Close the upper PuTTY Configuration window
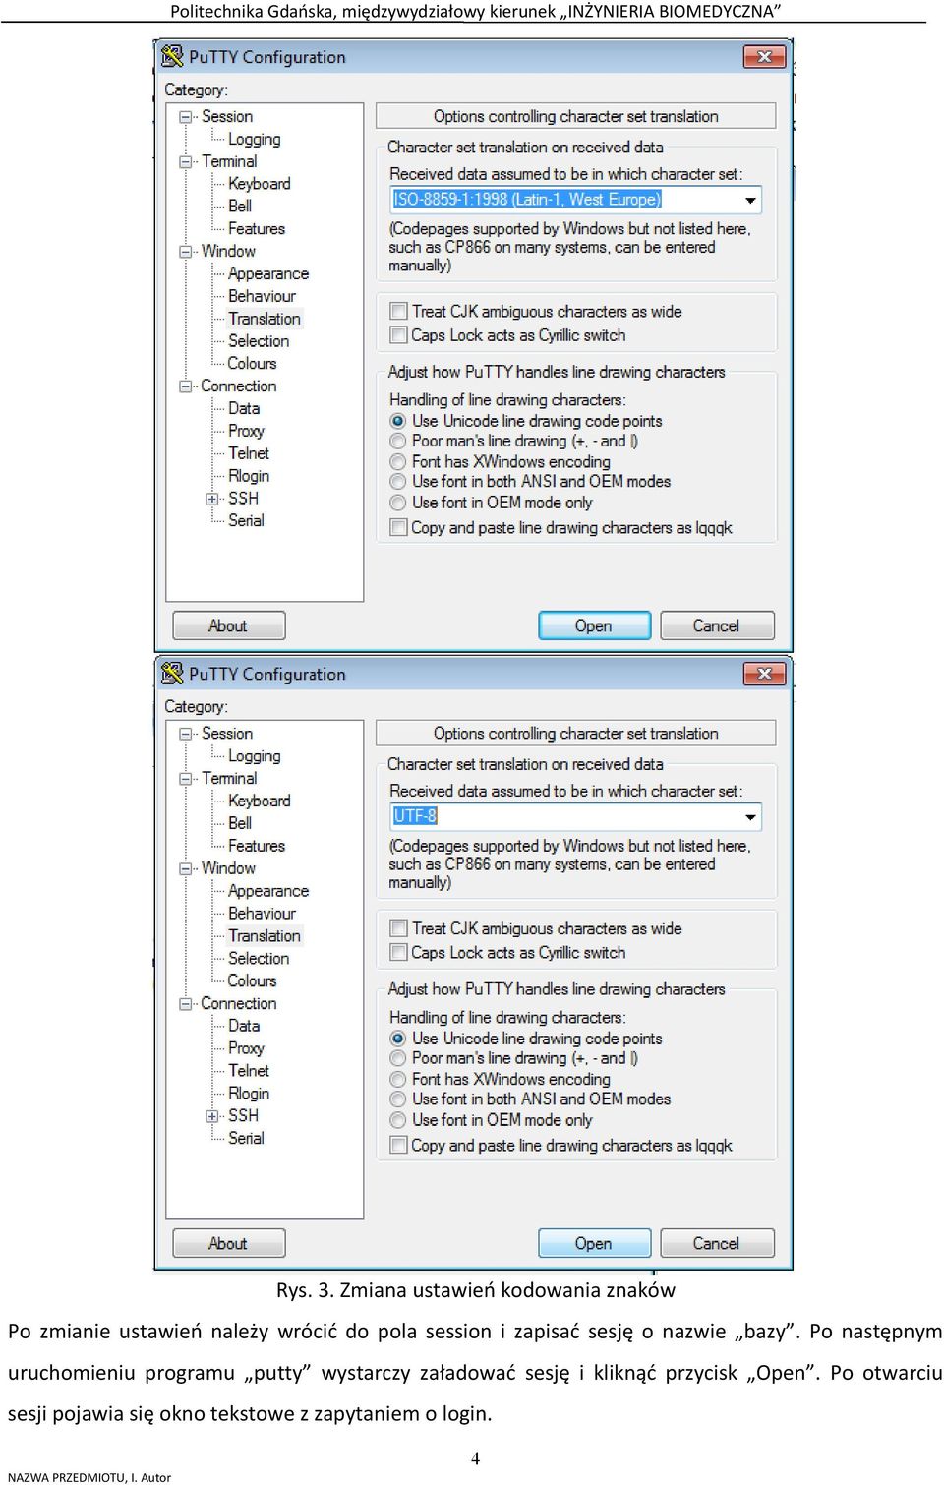This screenshot has width=944, height=1485. tap(764, 56)
